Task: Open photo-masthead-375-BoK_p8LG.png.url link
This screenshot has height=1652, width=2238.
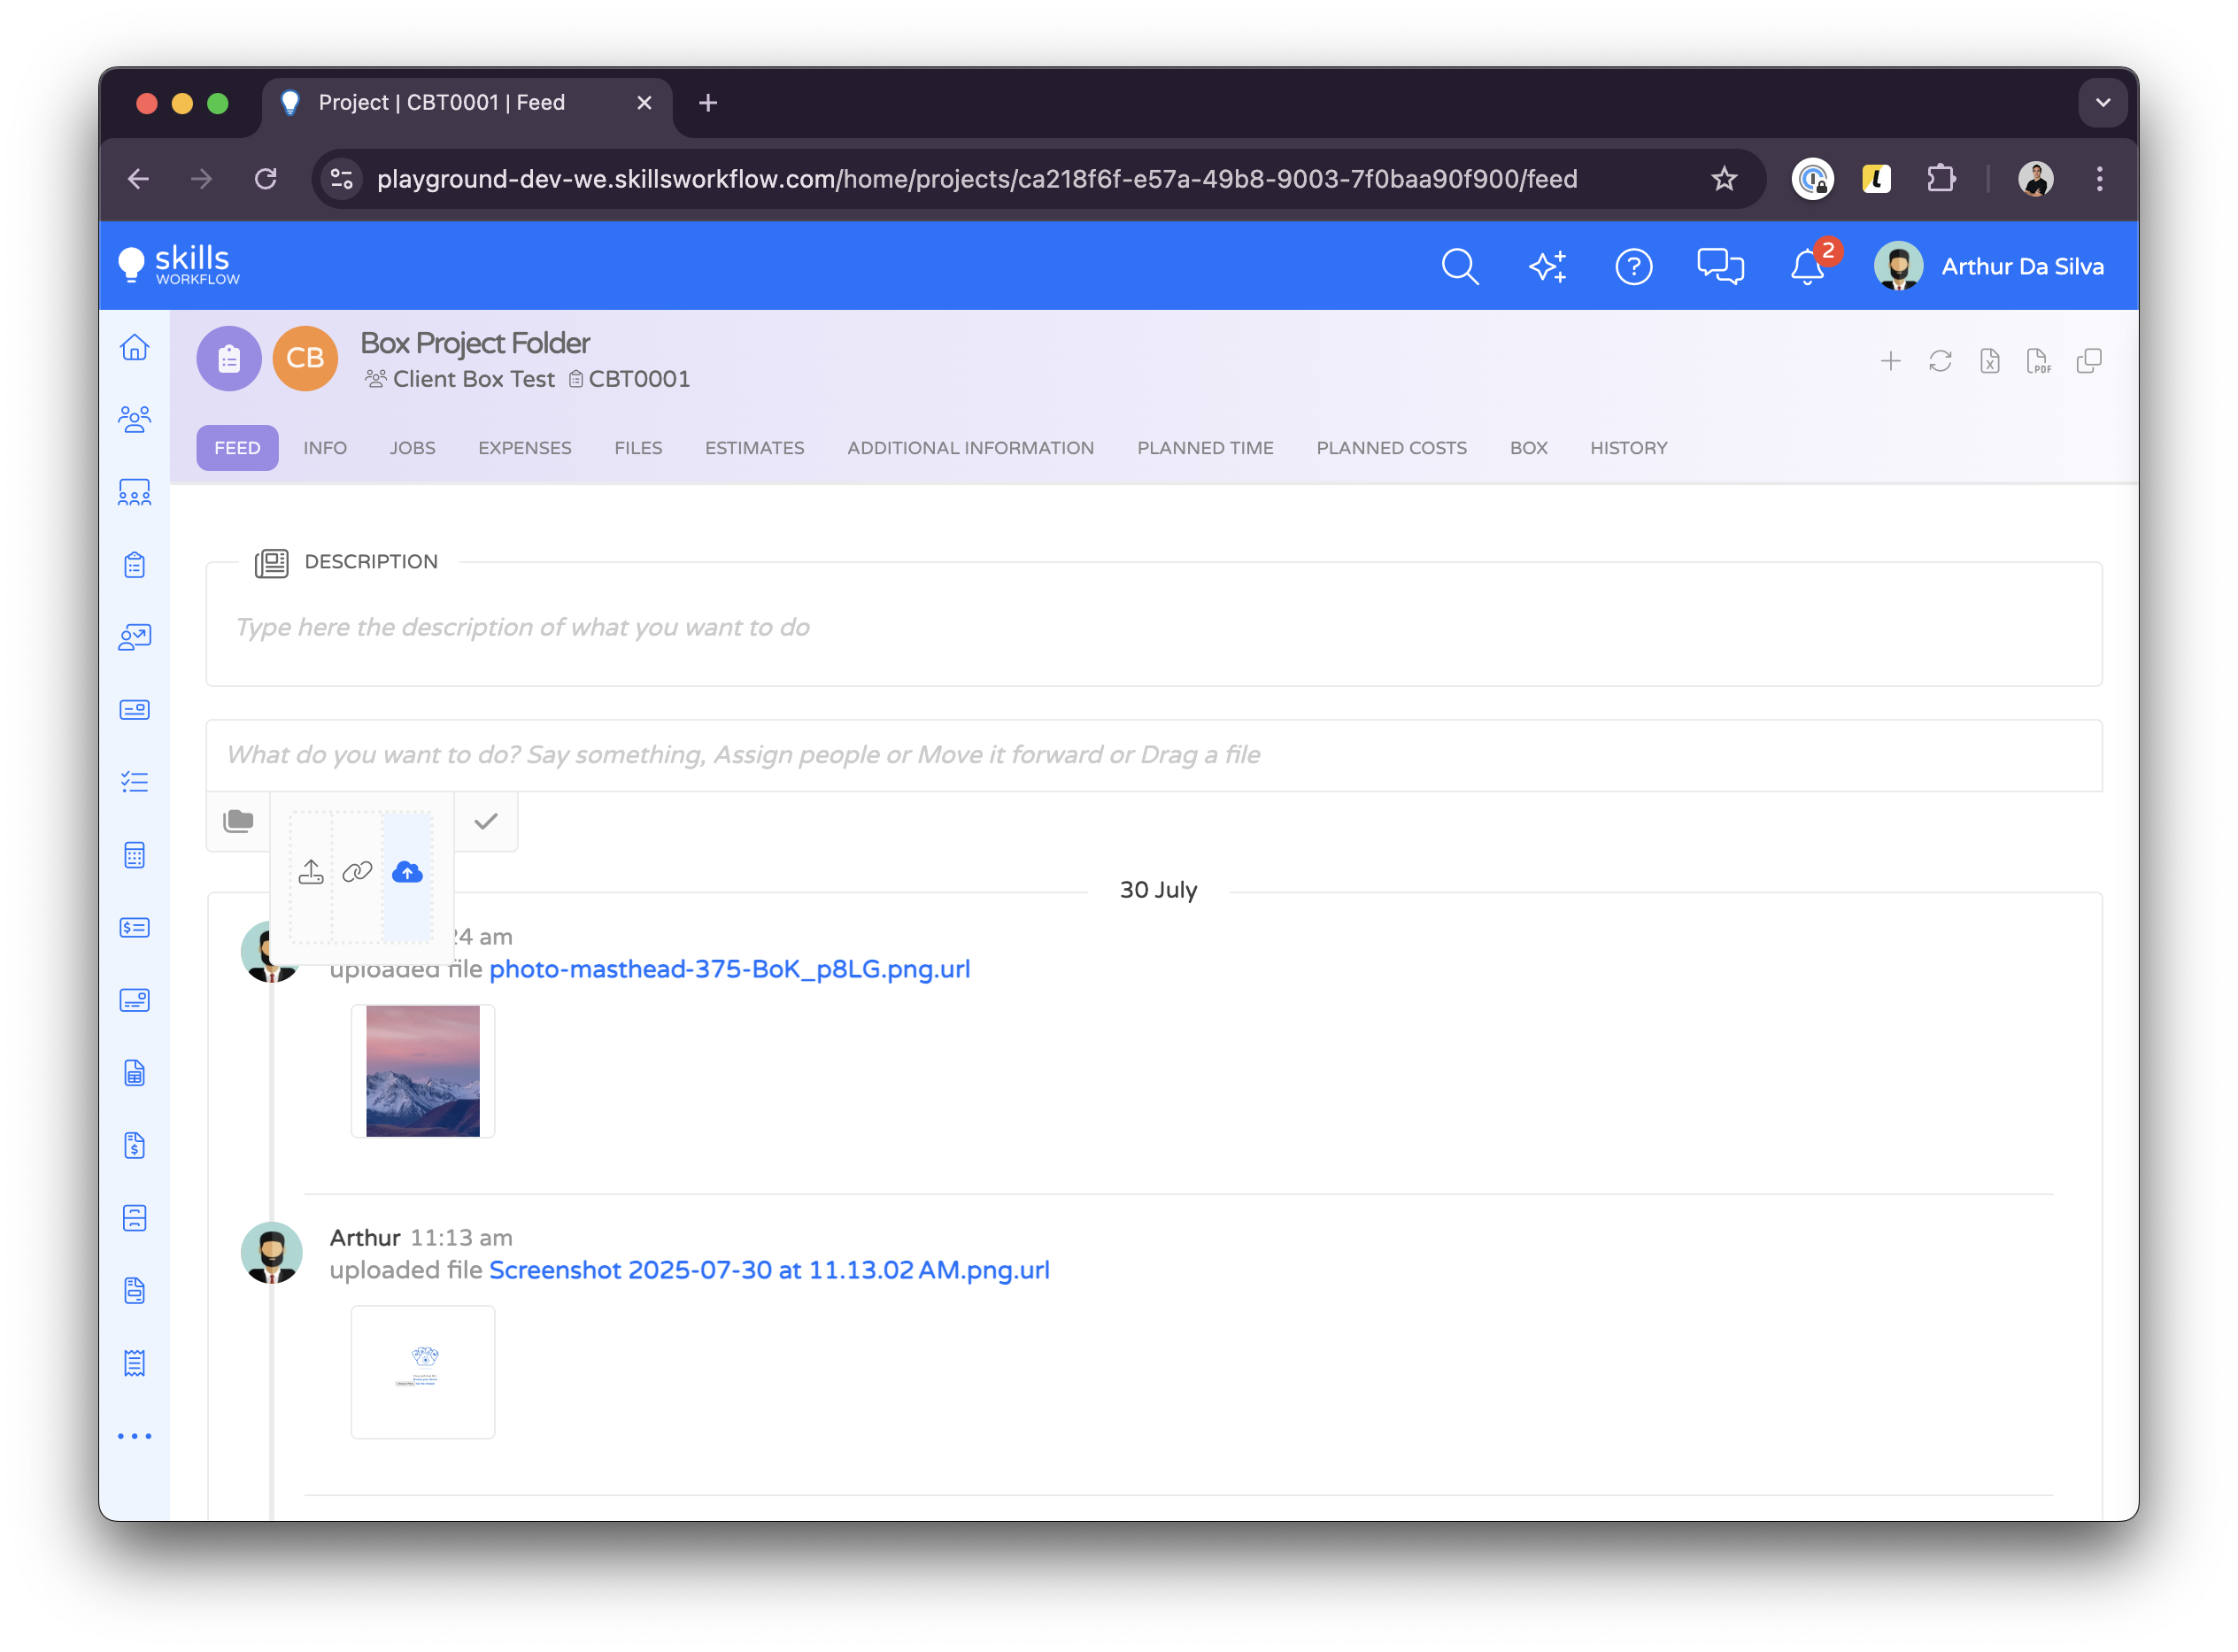Action: (x=729, y=969)
